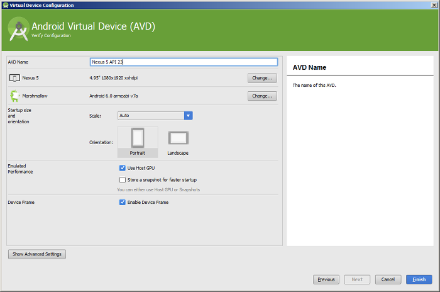Click the Android Virtual Device (AVD) heading
Viewport: 440px width, 292px height.
coord(93,26)
